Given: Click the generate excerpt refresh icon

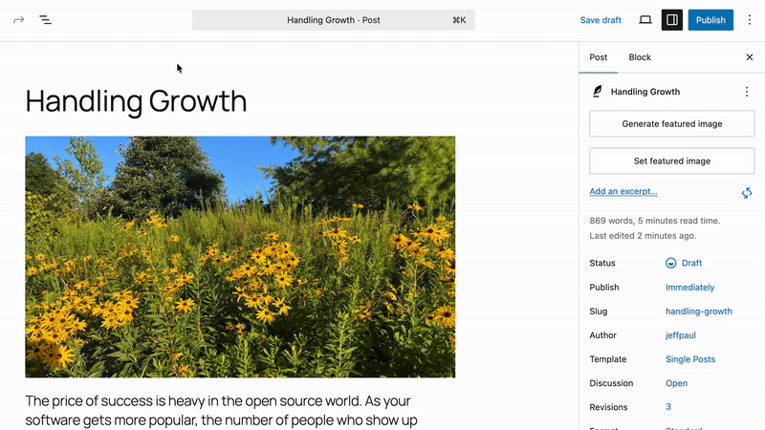Looking at the screenshot, I should [747, 193].
